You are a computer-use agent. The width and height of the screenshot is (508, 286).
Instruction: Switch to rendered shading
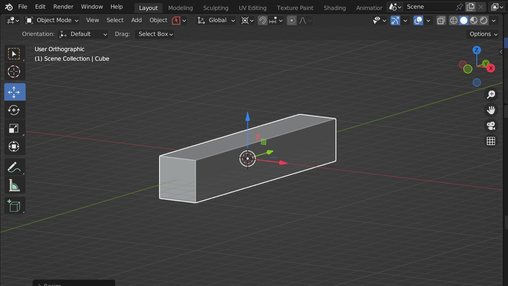(x=484, y=20)
